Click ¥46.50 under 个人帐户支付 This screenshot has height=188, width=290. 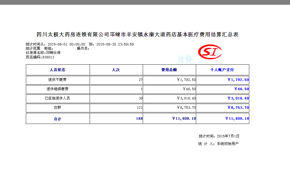click(x=242, y=89)
